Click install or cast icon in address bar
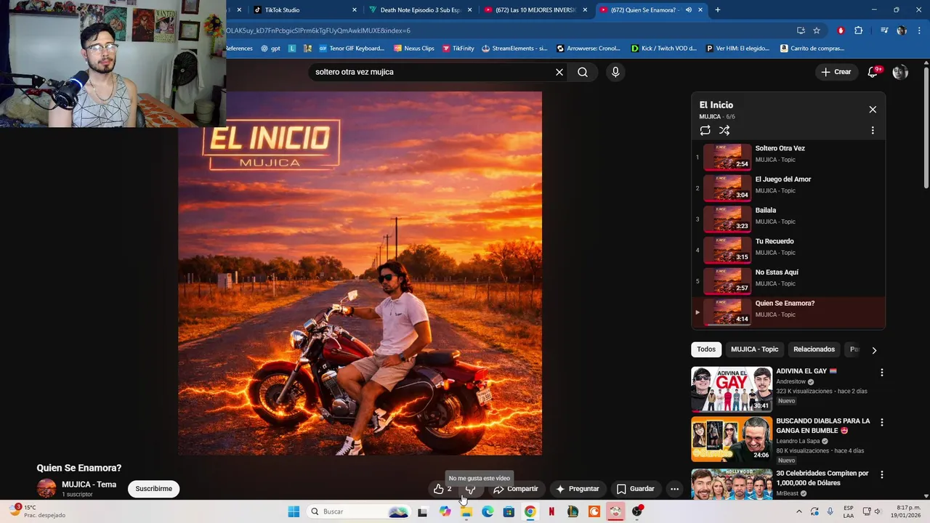This screenshot has width=930, height=523. [x=801, y=31]
